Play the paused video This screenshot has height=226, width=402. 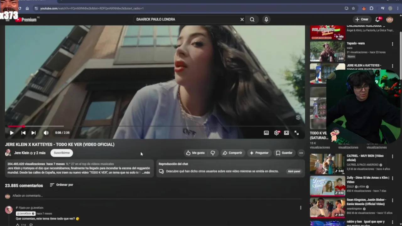(x=12, y=133)
